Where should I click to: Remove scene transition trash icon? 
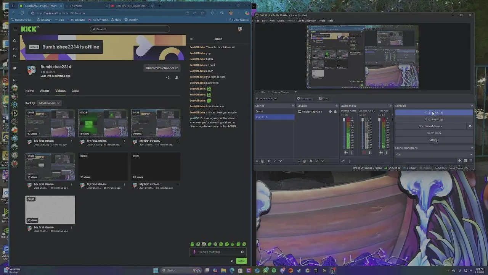pyautogui.click(x=465, y=161)
